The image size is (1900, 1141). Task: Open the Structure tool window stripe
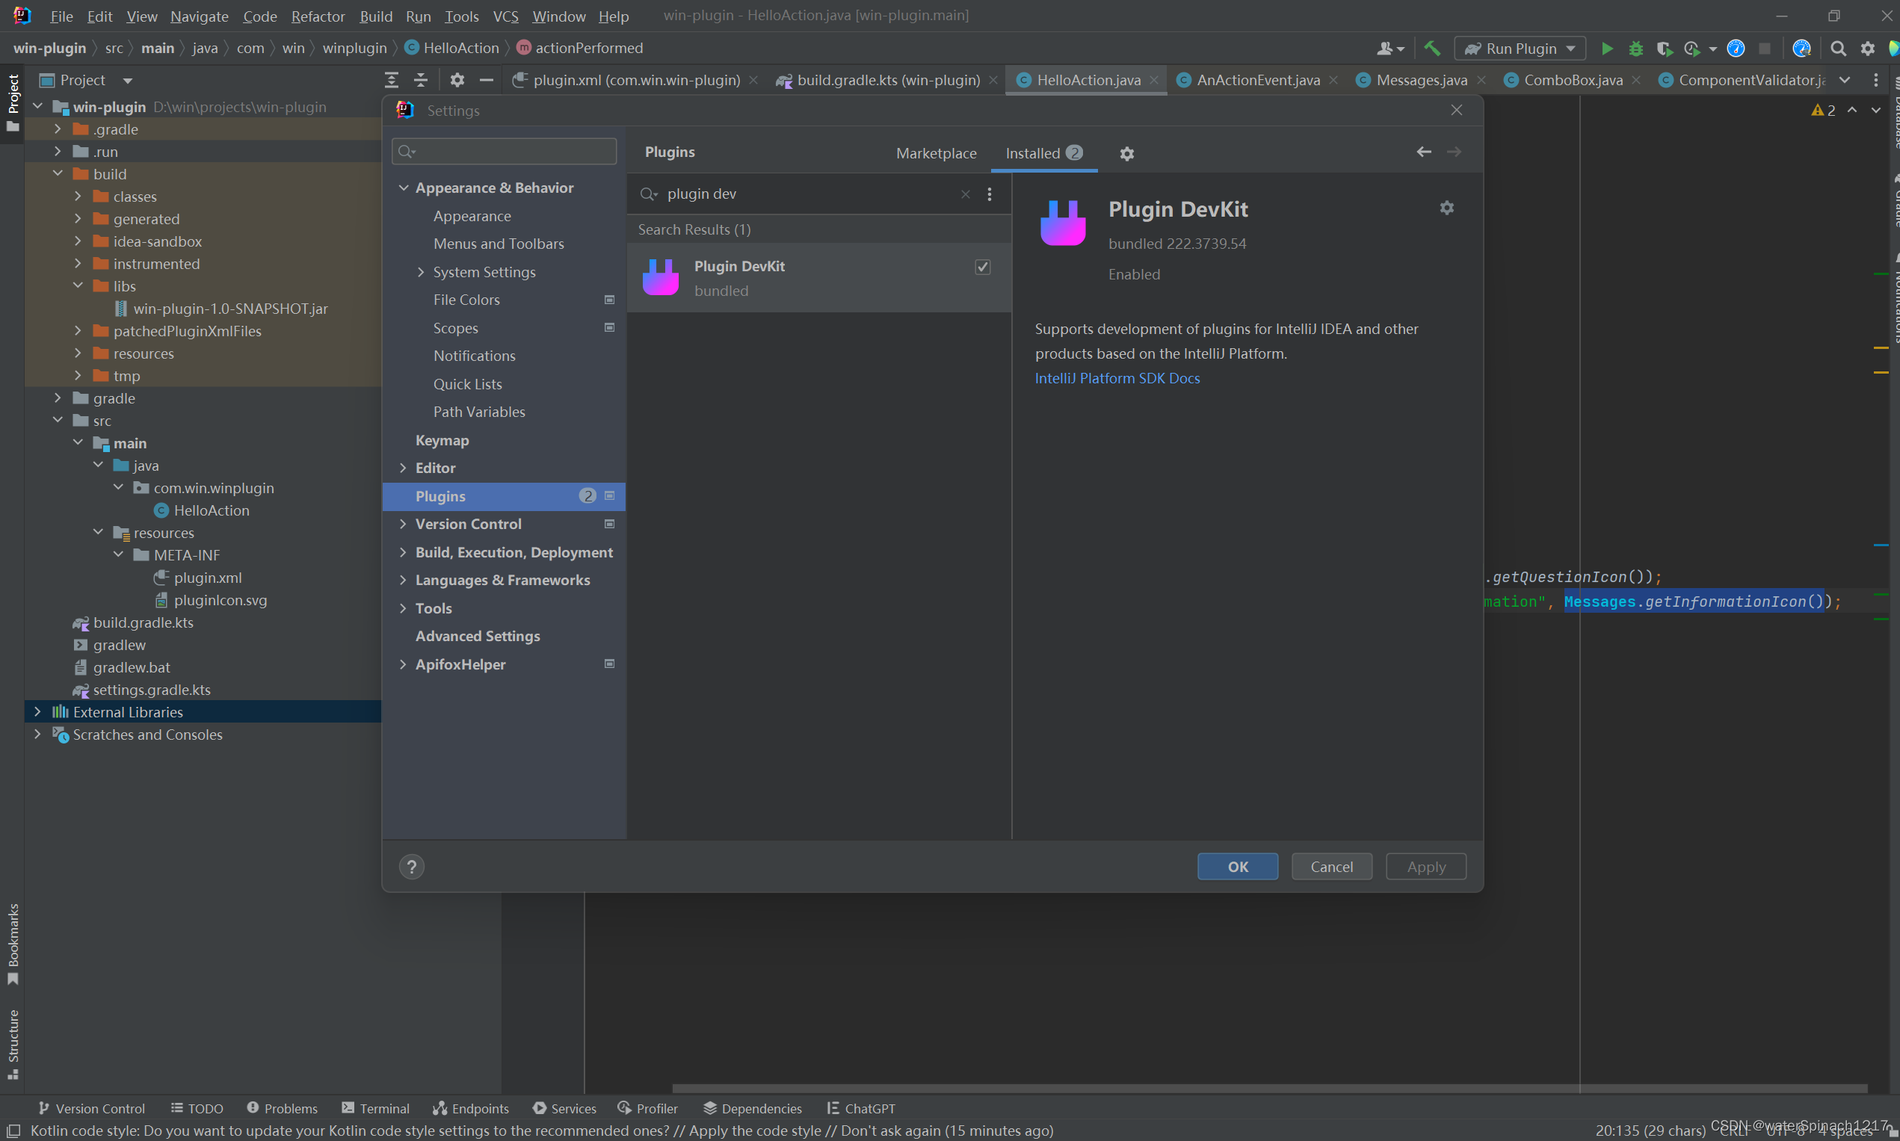point(13,1044)
